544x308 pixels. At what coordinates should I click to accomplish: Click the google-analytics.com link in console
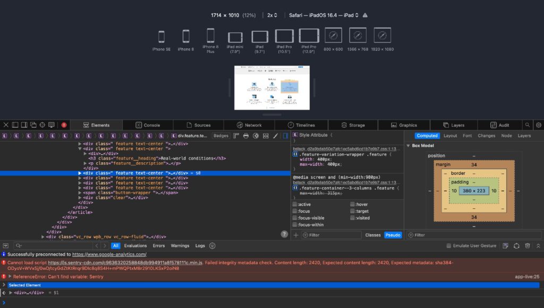tap(109, 254)
